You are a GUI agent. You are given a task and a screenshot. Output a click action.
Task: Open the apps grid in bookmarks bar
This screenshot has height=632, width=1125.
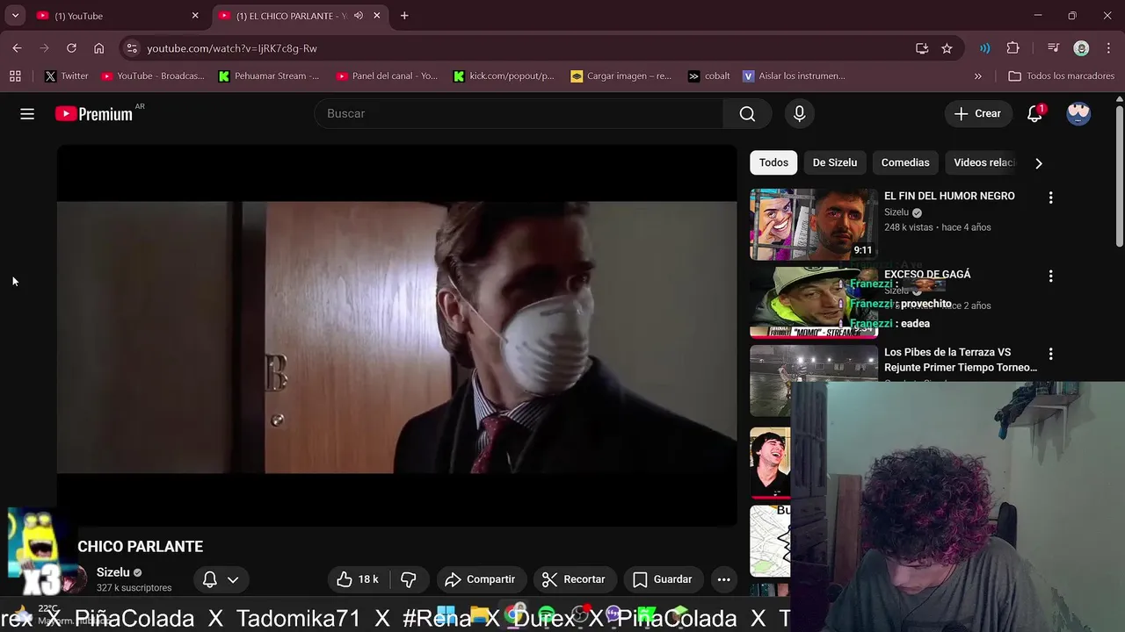click(15, 76)
